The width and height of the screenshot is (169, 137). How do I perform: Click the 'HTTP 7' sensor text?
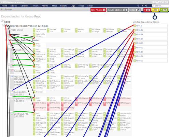pos(94,123)
